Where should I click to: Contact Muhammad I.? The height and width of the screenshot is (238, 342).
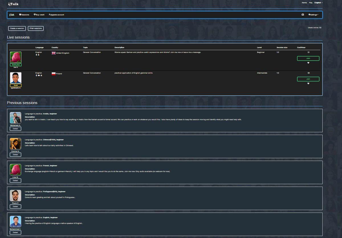click(x=15, y=232)
